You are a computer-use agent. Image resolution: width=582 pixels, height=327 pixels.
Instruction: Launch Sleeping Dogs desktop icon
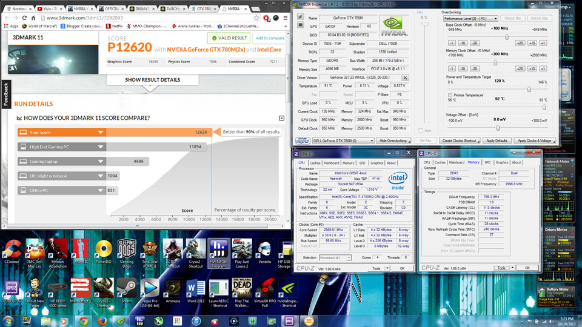(x=127, y=253)
